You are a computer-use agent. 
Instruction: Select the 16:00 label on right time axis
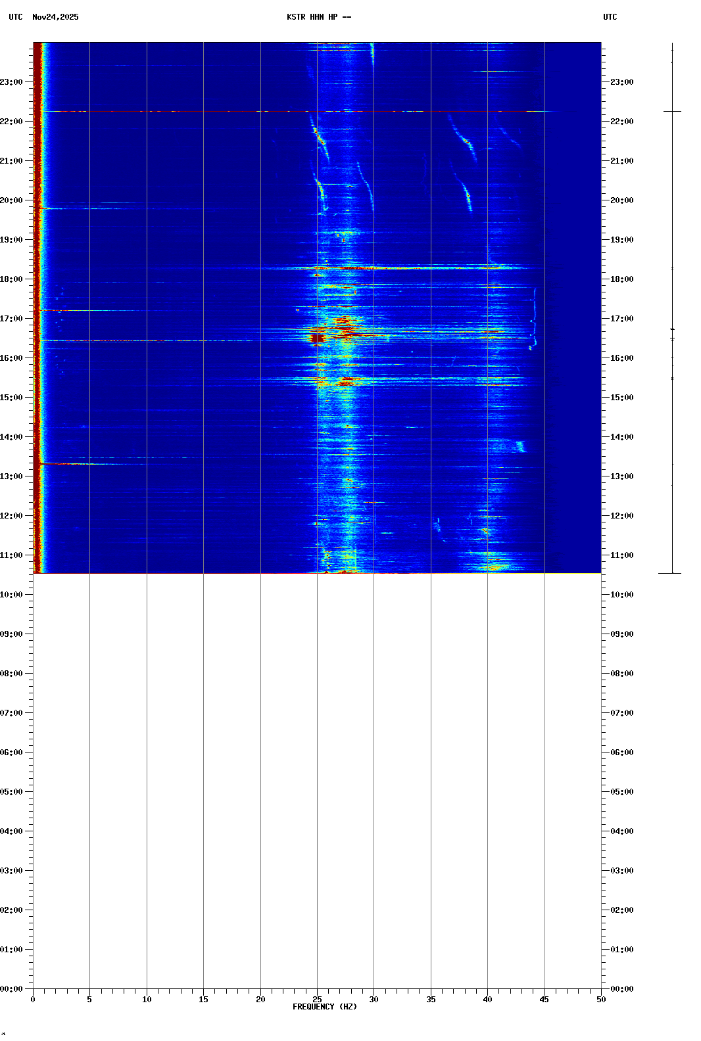click(x=621, y=358)
